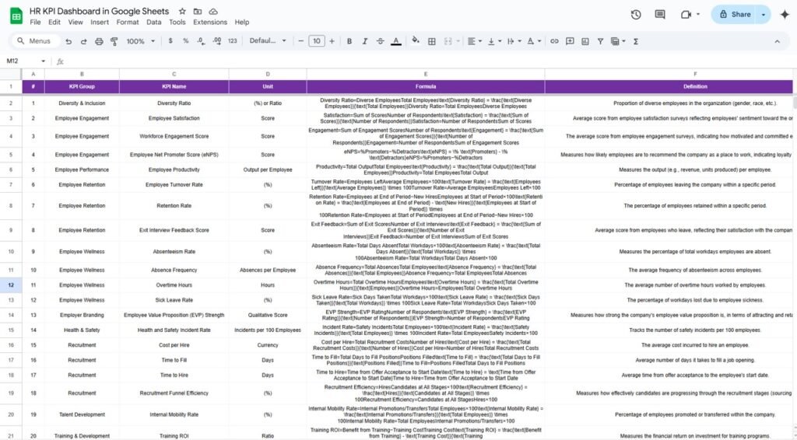Open the fill color picker
Screen dimensions: 797x440
[x=416, y=41]
